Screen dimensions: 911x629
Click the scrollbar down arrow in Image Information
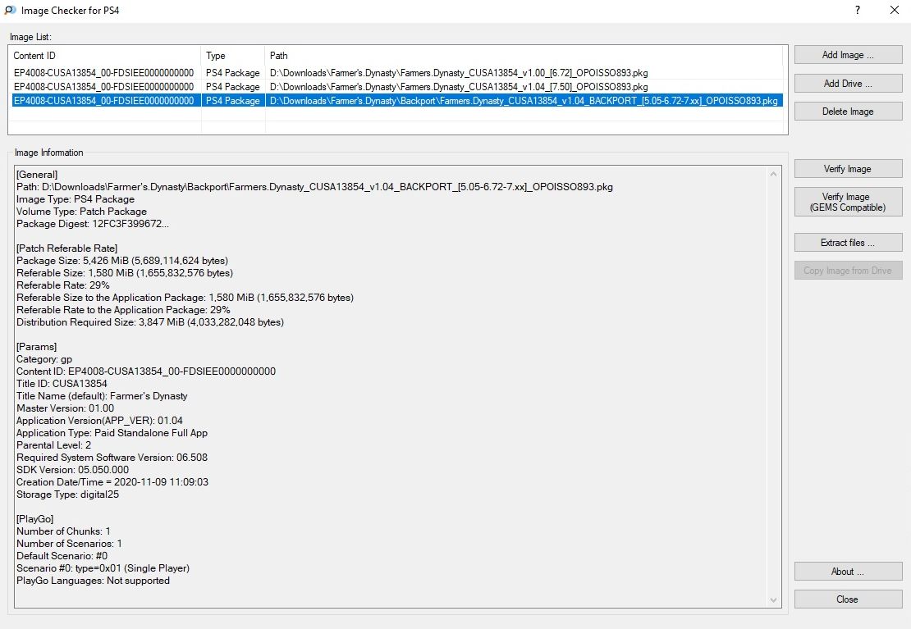pyautogui.click(x=774, y=600)
